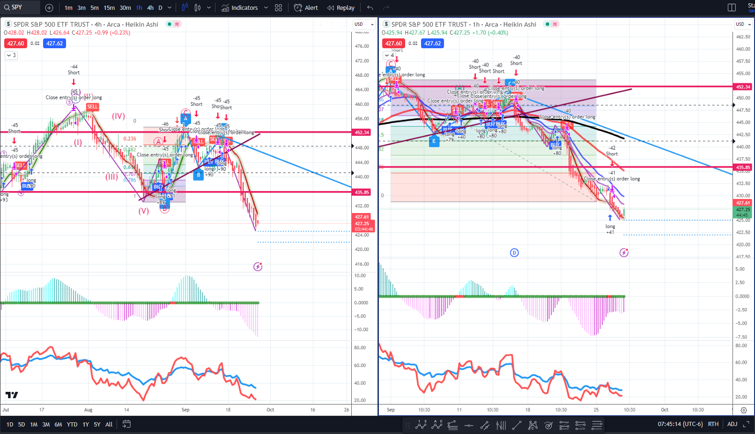
Task: Click the hollow candles chart style icon
Action: pyautogui.click(x=198, y=7)
